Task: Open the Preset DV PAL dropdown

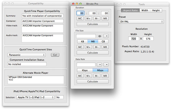Action: 141,22
